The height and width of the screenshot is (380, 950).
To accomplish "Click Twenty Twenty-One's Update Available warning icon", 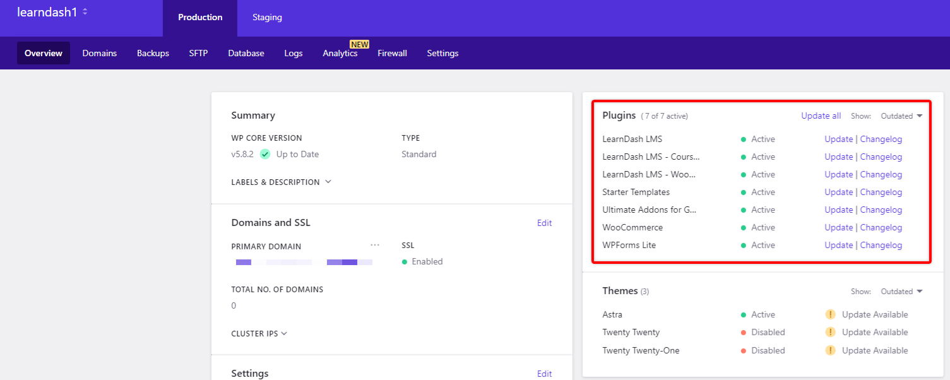I will click(832, 350).
